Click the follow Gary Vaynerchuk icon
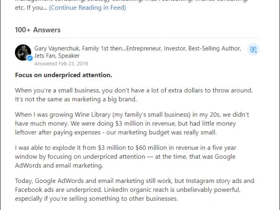280x210 pixels. [253, 49]
